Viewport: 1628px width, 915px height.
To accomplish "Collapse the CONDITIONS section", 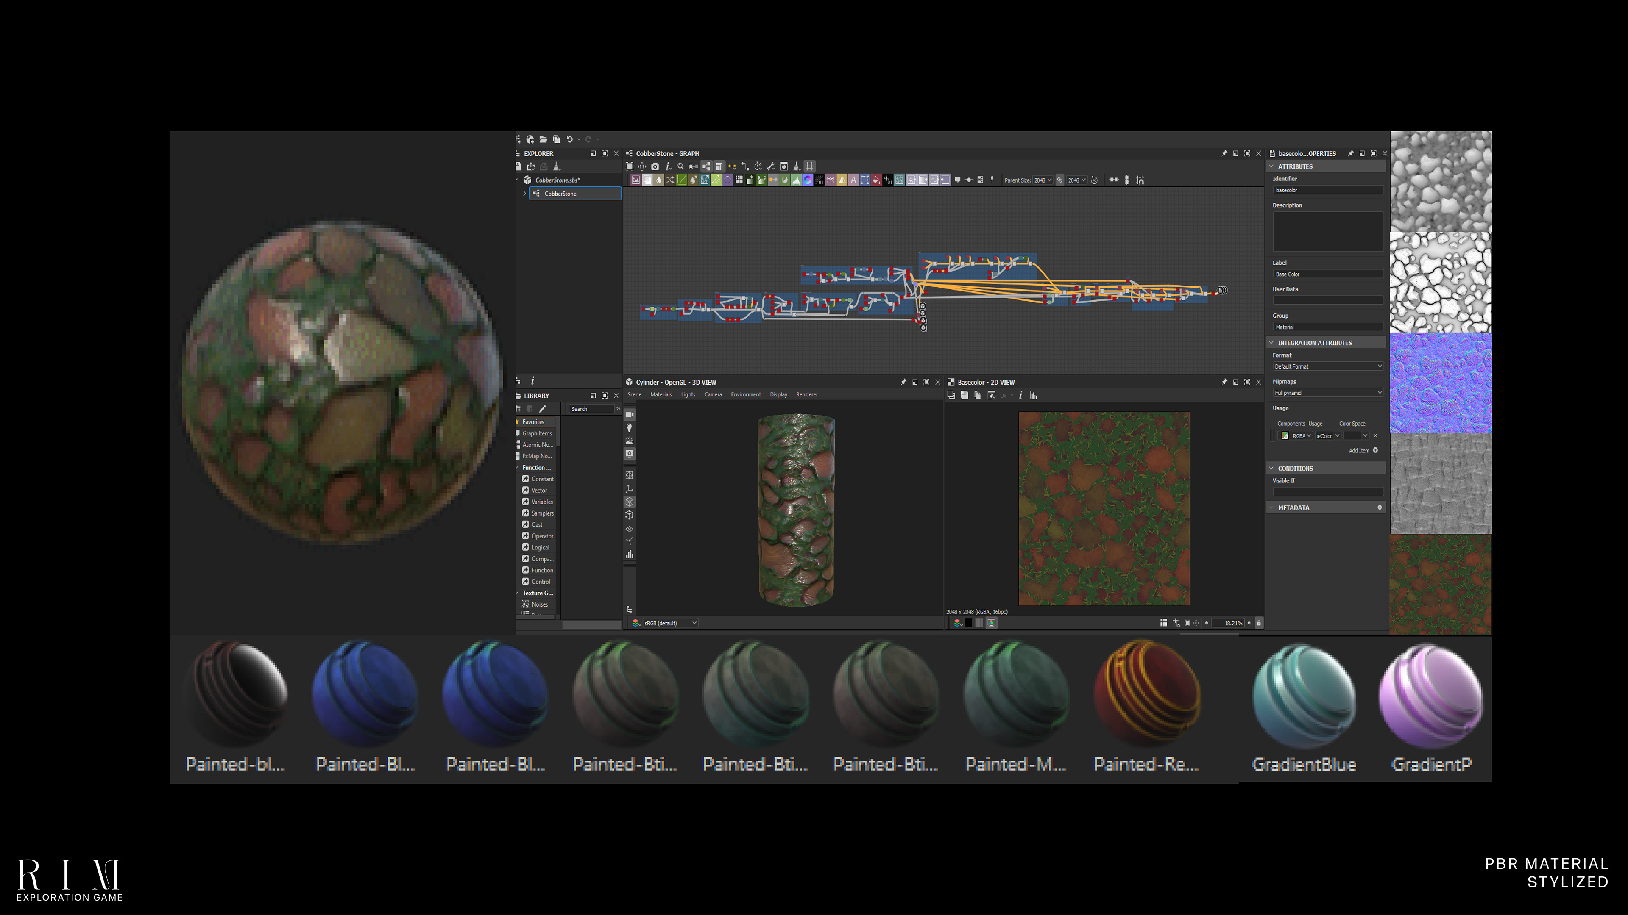I will [x=1271, y=469].
